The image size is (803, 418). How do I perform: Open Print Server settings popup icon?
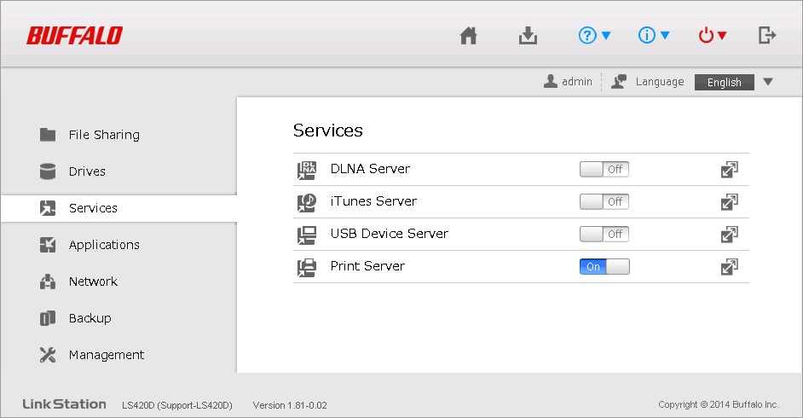[x=729, y=267]
